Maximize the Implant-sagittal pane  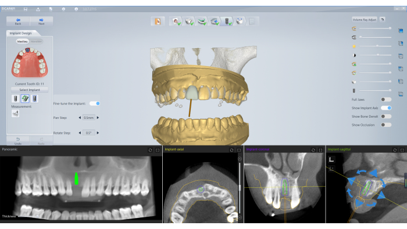402,150
